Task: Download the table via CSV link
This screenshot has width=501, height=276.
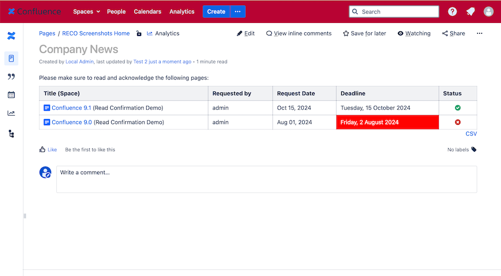Action: 471,134
